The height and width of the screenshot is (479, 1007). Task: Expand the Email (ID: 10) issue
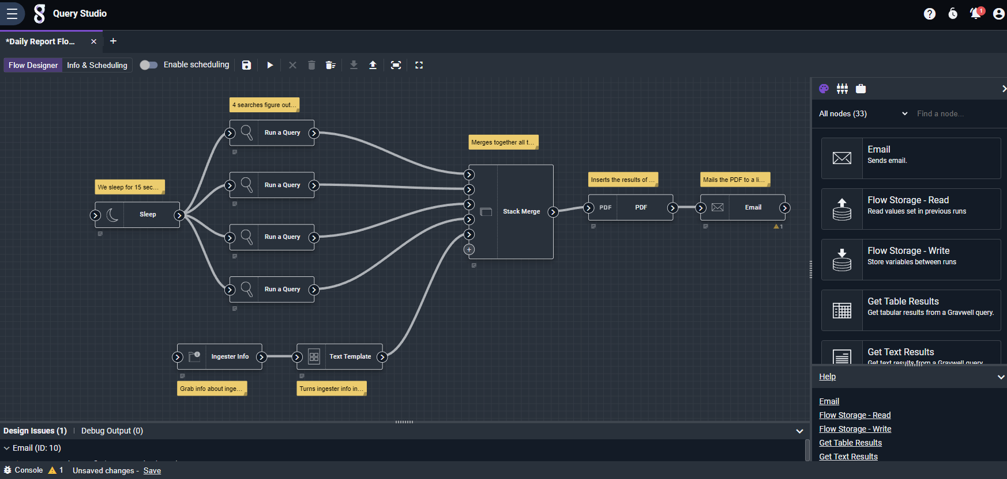(x=7, y=448)
